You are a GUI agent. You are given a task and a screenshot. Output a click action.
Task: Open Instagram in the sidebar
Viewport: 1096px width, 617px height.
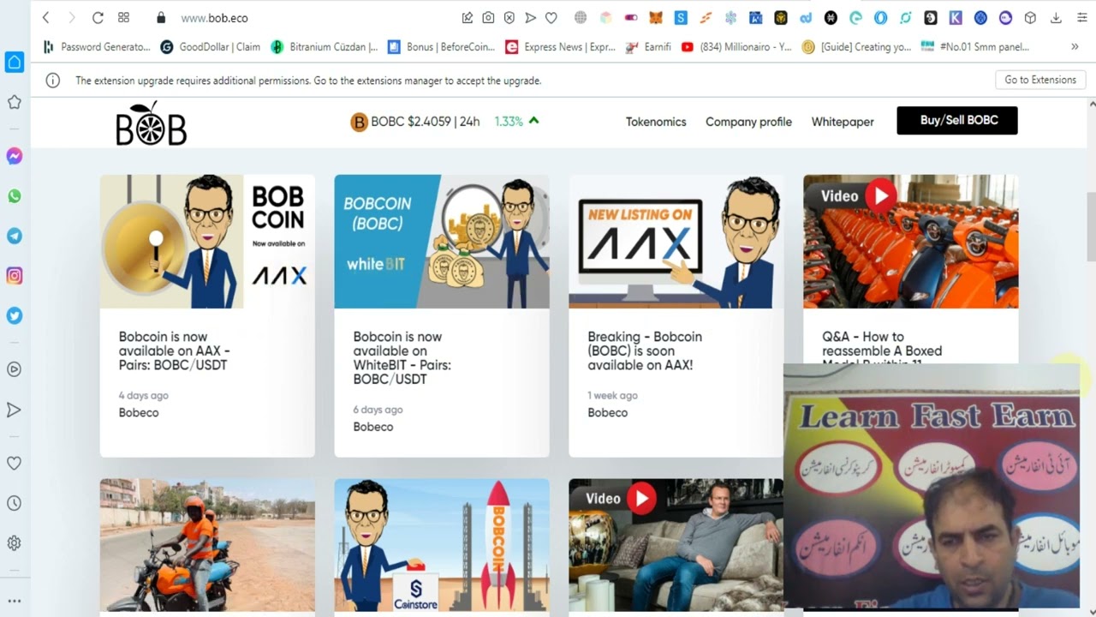coord(14,276)
